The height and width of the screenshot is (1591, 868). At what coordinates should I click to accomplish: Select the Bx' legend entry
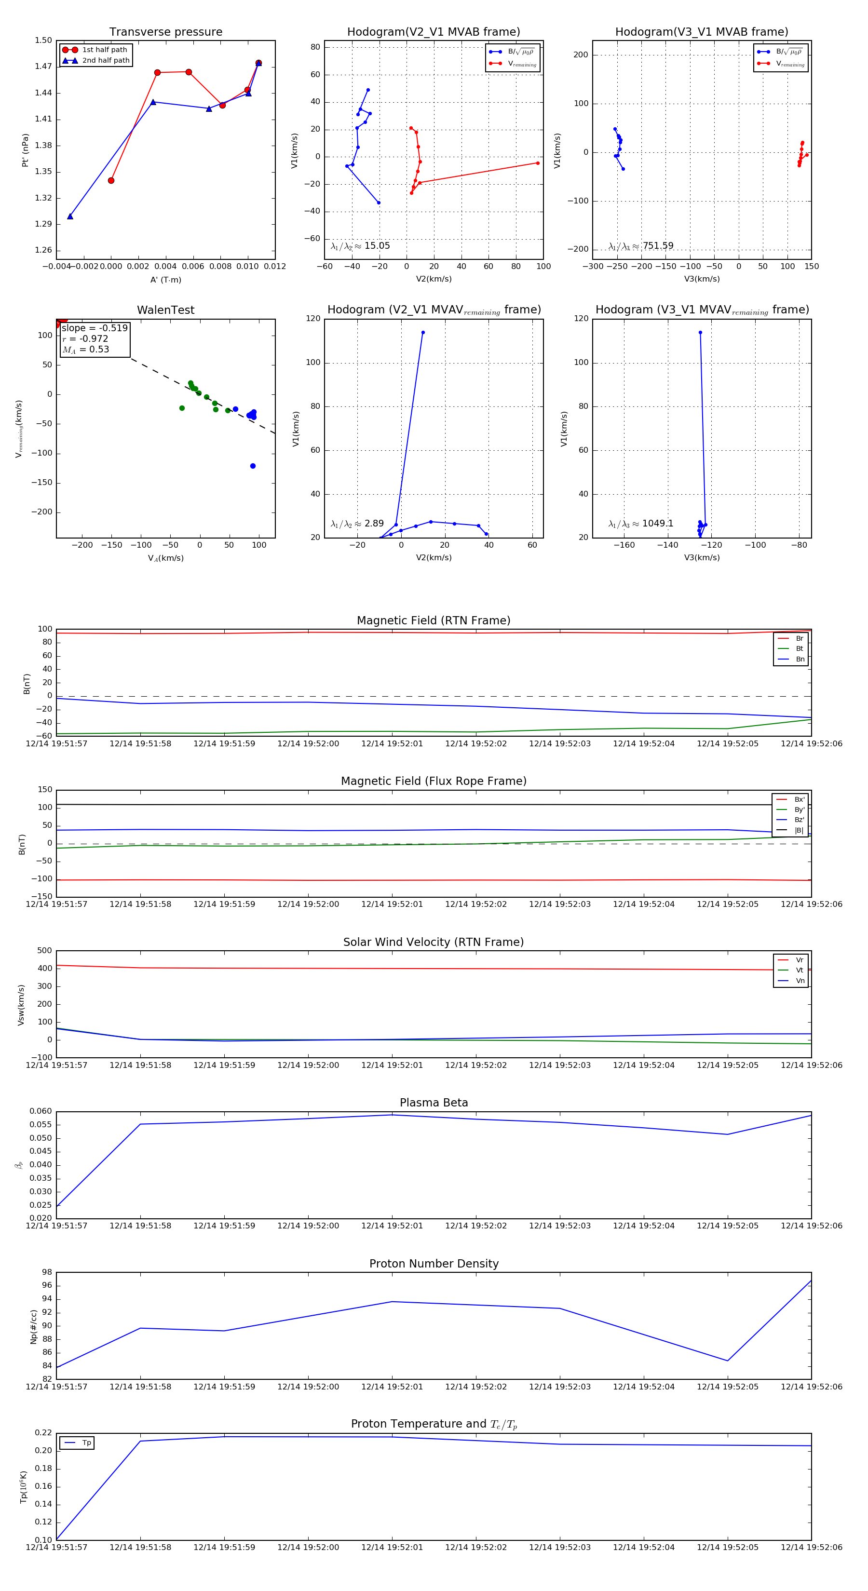[x=791, y=799]
